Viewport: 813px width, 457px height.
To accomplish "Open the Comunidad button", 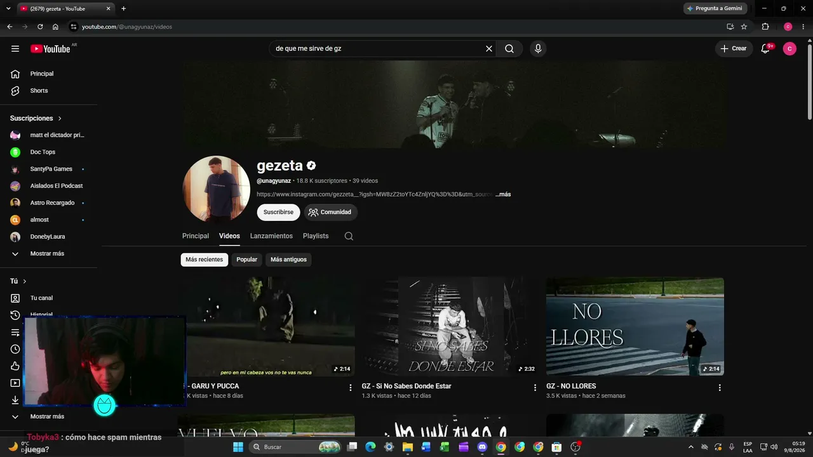I will click(330, 212).
